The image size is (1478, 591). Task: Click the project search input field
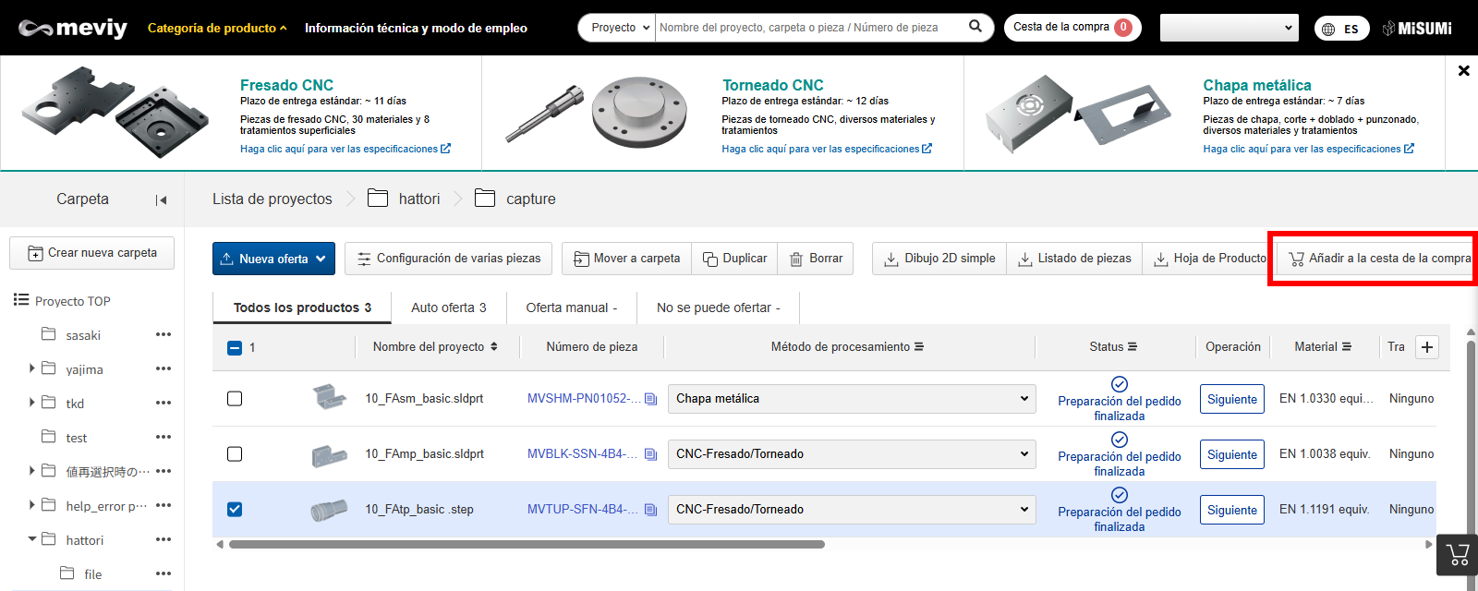[808, 28]
